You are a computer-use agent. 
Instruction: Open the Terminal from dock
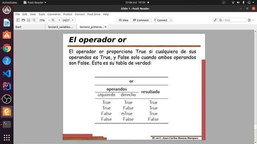point(7,124)
